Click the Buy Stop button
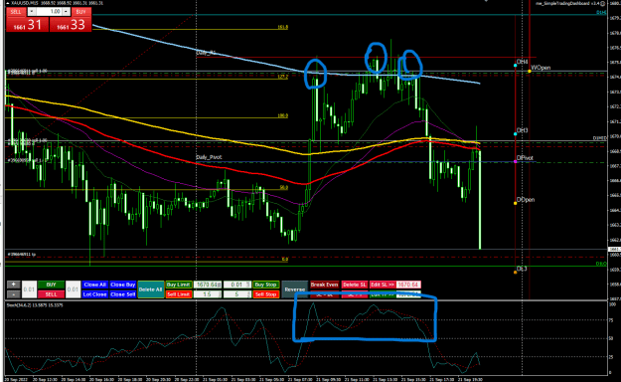Image resolution: width=621 pixels, height=382 pixels. [x=265, y=285]
